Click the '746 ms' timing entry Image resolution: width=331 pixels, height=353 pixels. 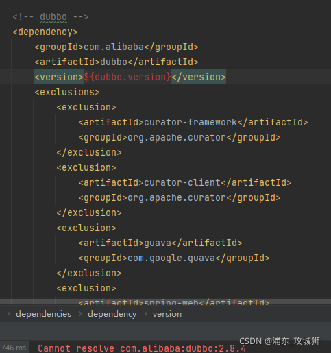click(14, 348)
